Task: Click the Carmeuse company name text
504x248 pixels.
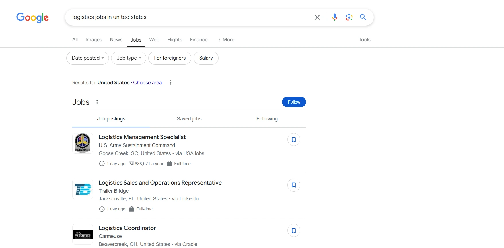Action: [110, 236]
